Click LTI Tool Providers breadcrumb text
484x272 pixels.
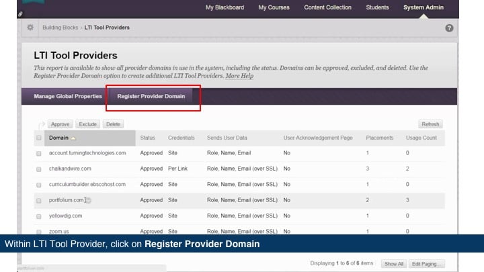[x=107, y=28]
